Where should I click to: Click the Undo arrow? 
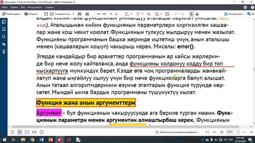click(x=177, y=14)
